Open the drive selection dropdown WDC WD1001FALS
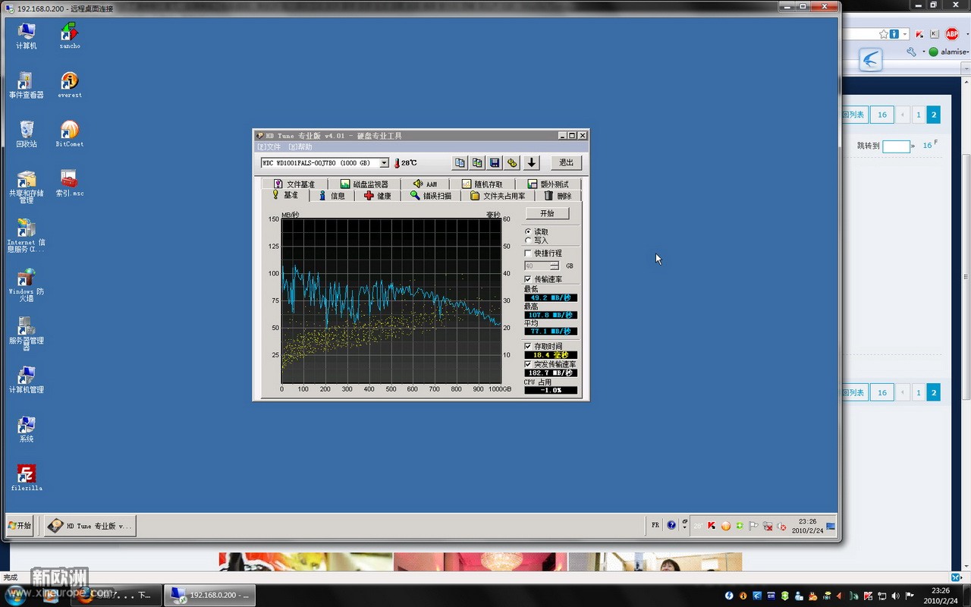 pos(325,163)
